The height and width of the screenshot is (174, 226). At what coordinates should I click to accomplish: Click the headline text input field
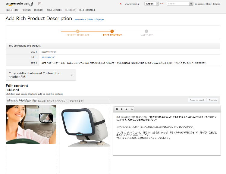coord(58,101)
